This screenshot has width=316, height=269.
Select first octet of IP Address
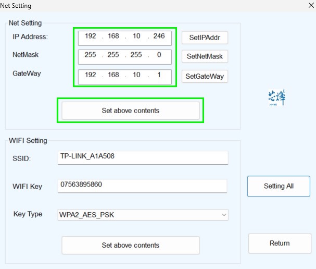point(91,36)
